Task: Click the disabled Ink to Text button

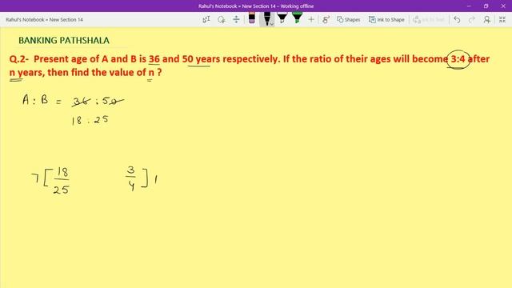Action: pos(429,19)
